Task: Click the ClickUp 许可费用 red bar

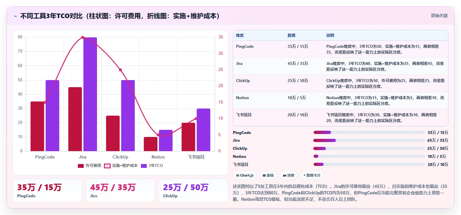Action: pyautogui.click(x=113, y=133)
